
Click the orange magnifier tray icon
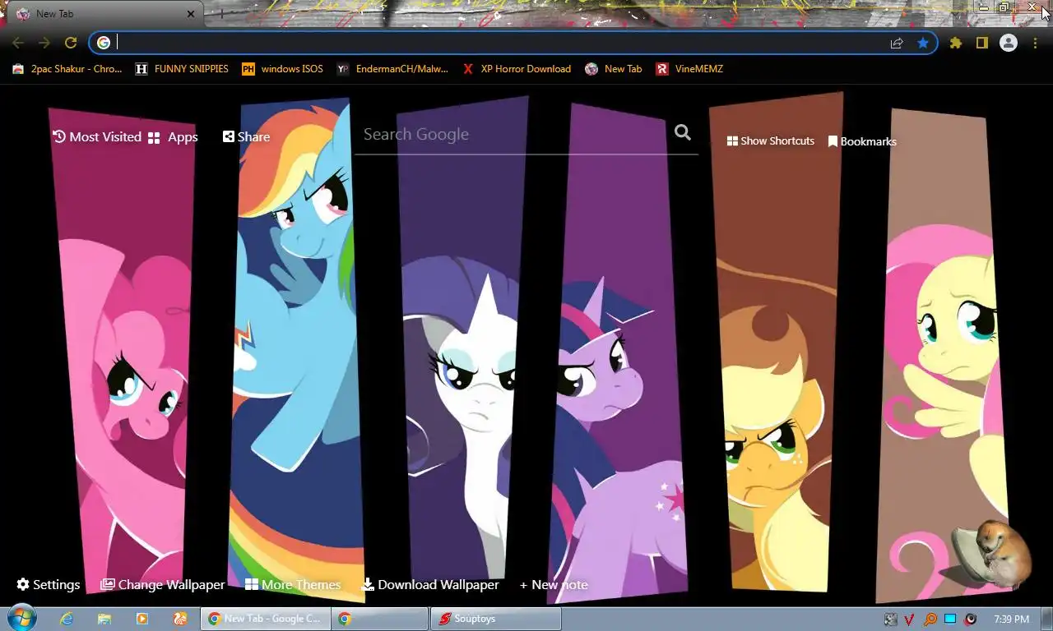pyautogui.click(x=930, y=619)
